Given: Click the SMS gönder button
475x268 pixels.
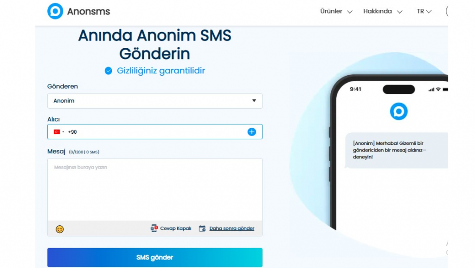Looking at the screenshot, I should point(155,257).
